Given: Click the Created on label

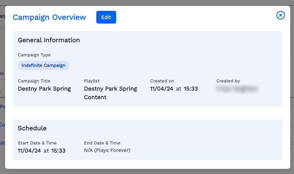Looking at the screenshot, I should [x=162, y=81].
